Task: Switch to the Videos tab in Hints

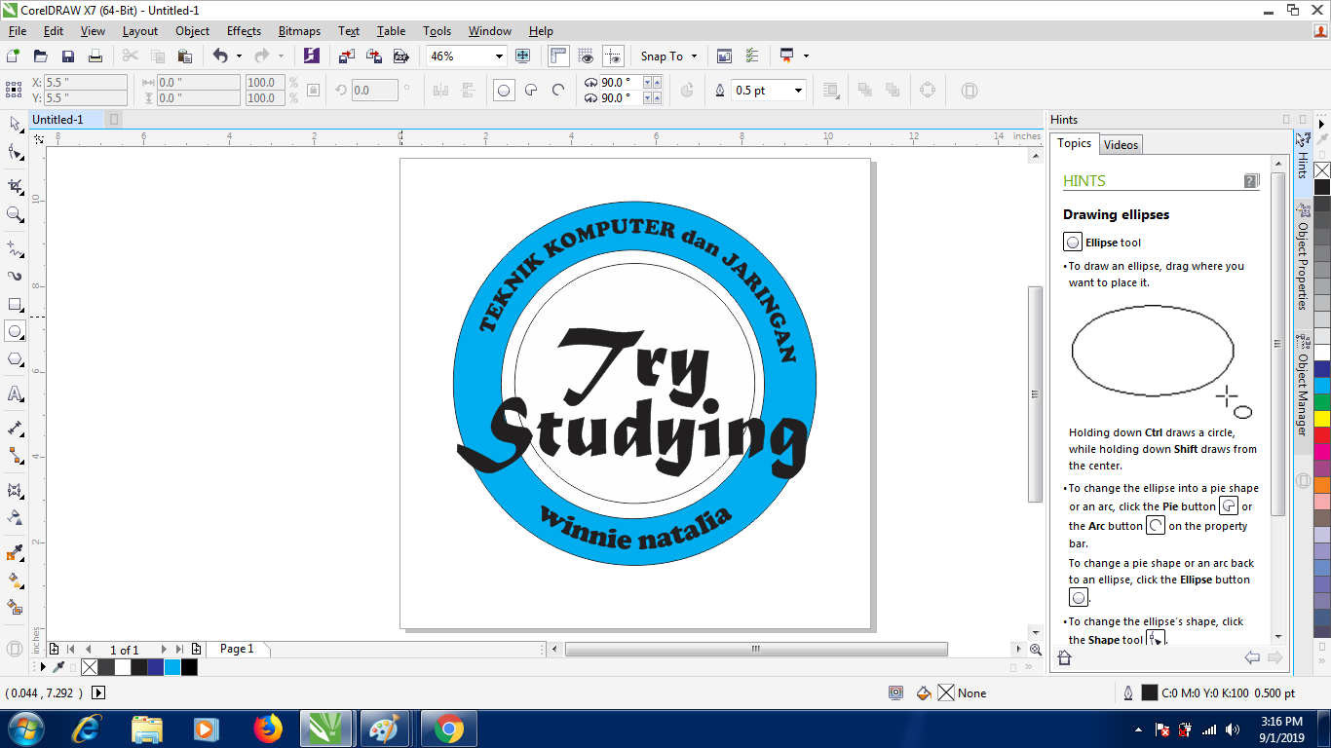Action: point(1121,144)
